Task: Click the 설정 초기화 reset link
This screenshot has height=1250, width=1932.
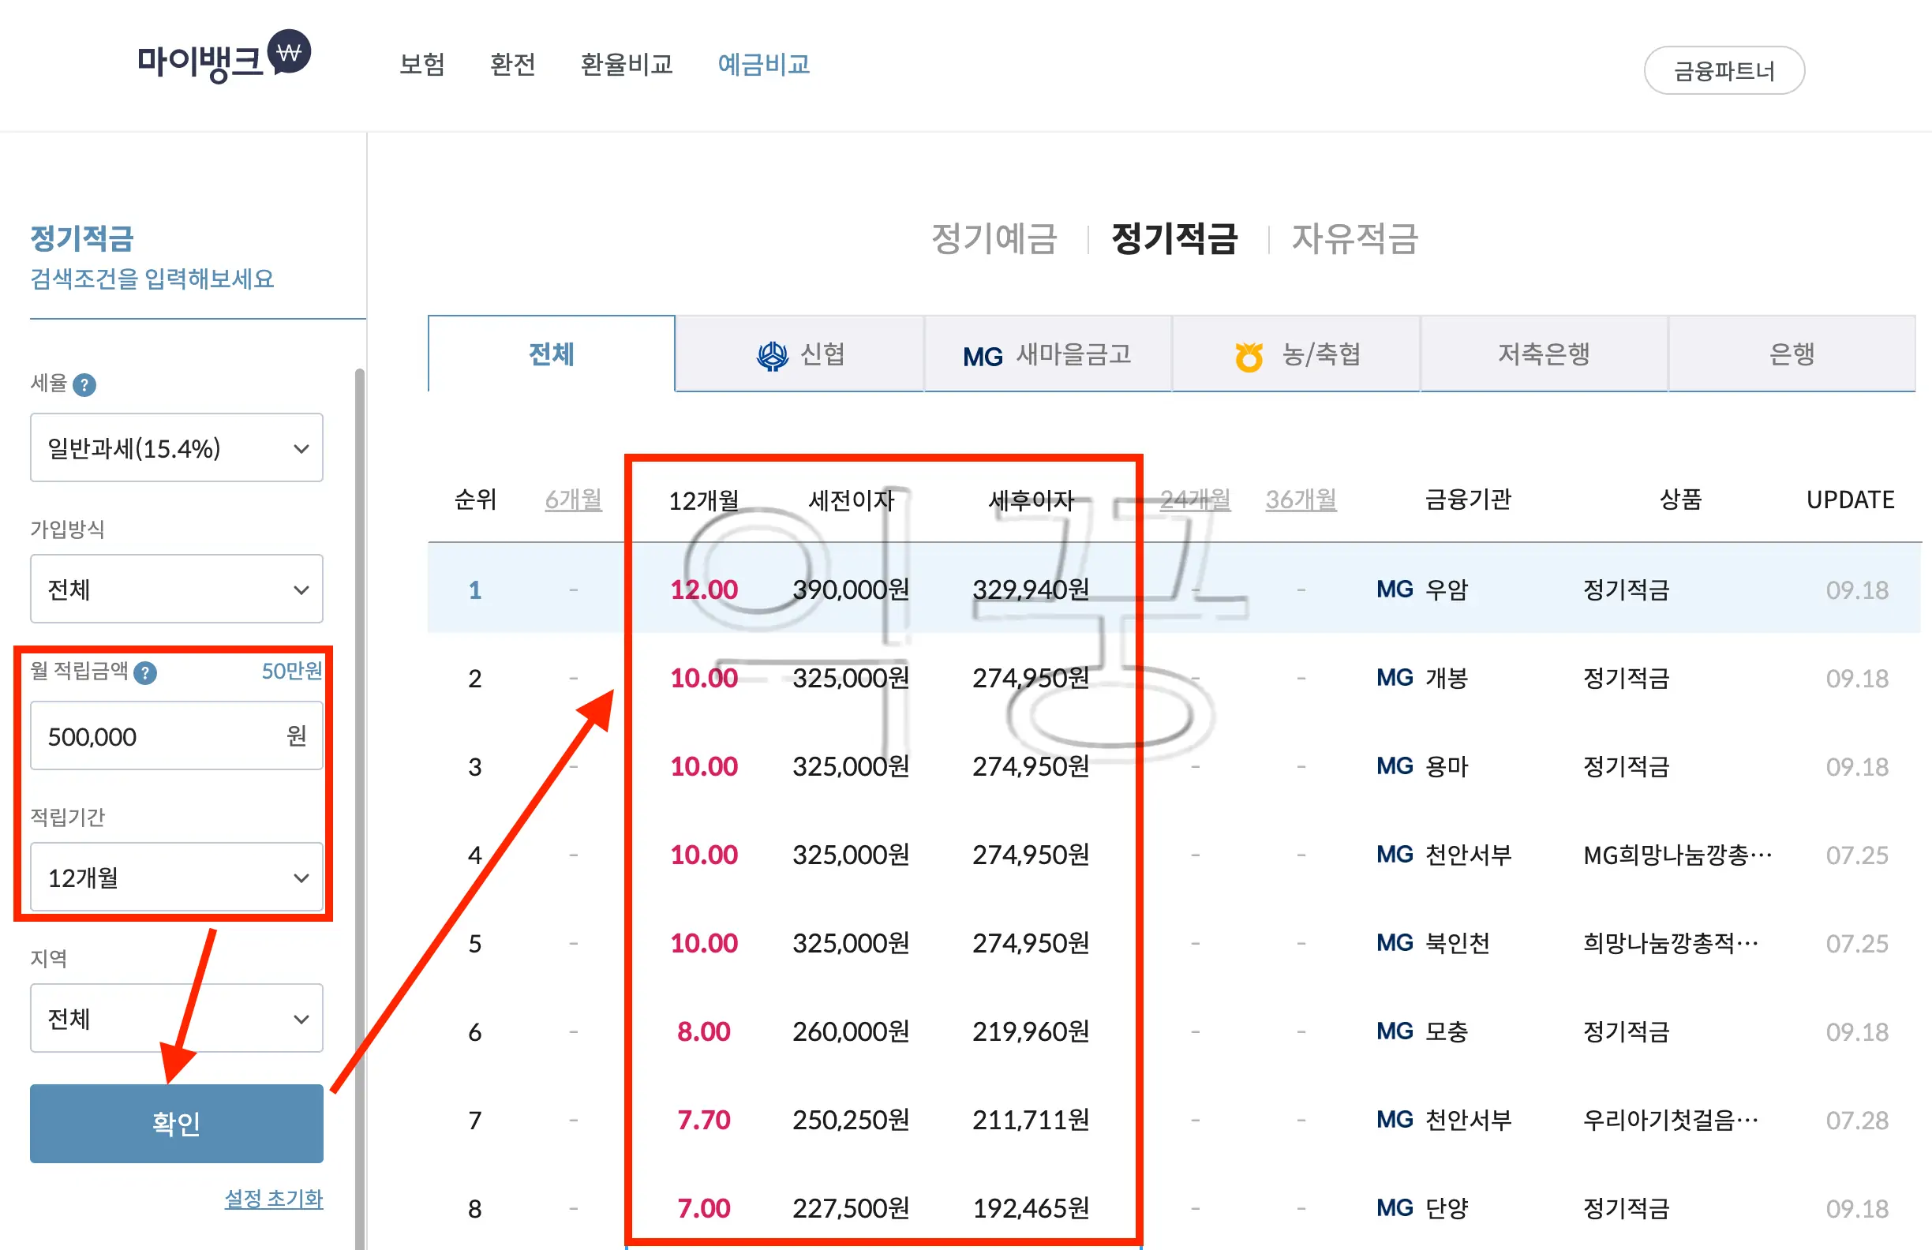Action: [x=274, y=1199]
